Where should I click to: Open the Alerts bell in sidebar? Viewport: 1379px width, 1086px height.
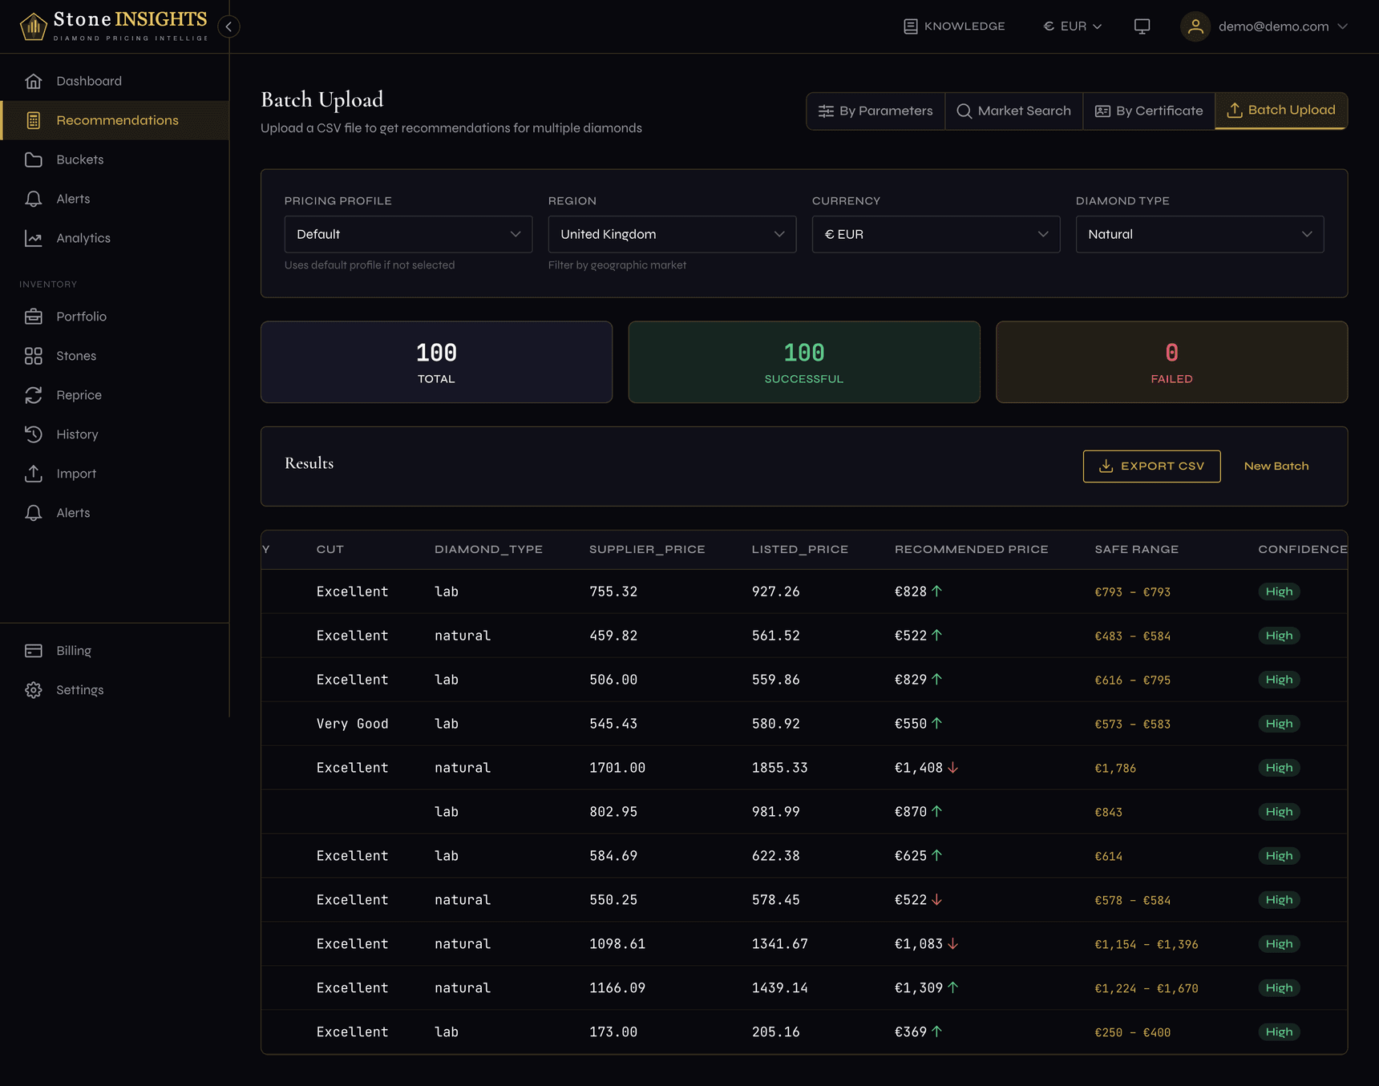pos(73,199)
